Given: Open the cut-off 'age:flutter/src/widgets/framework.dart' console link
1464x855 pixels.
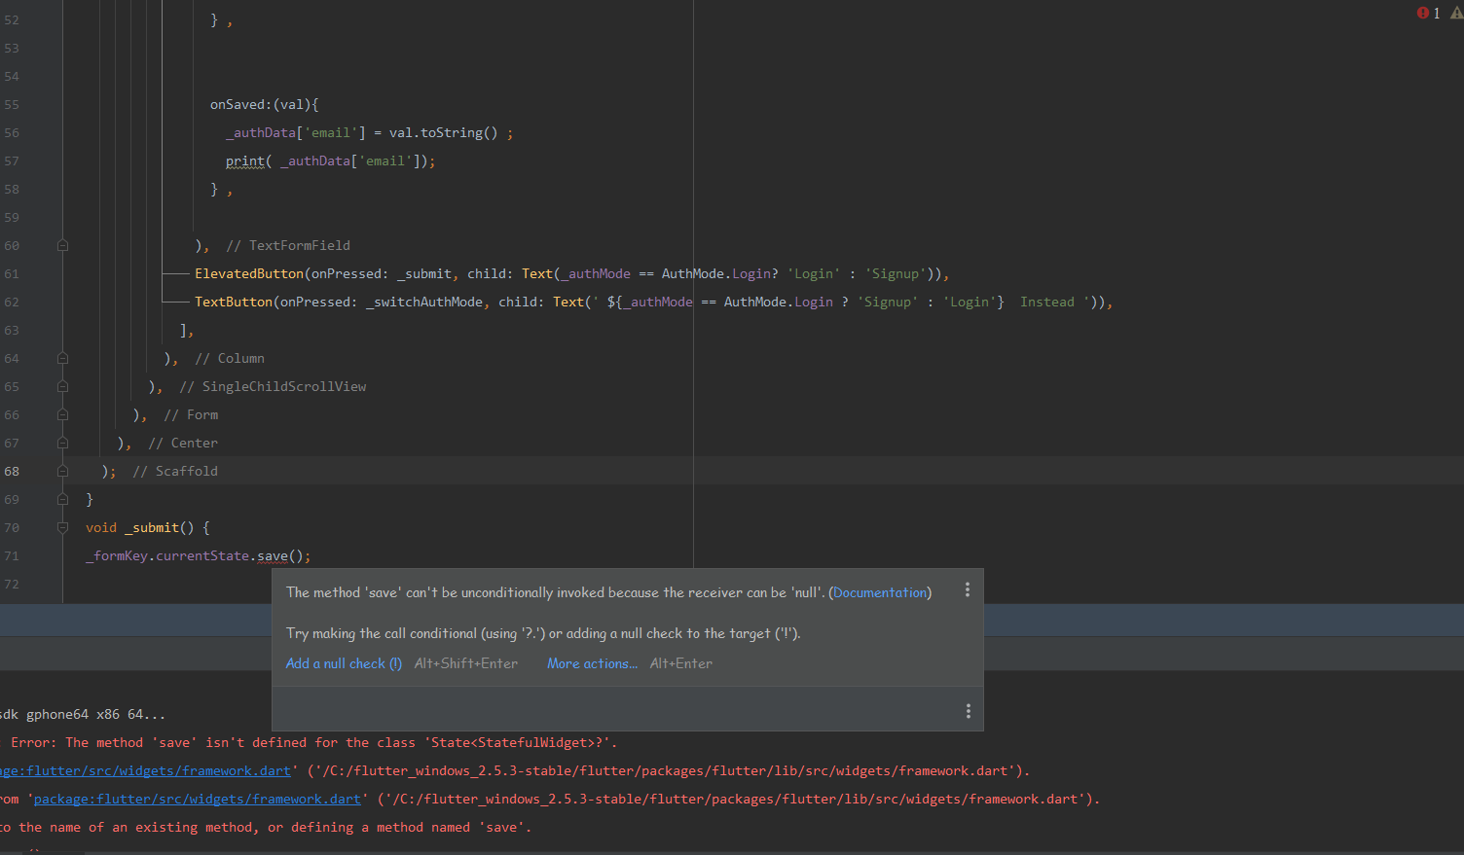Looking at the screenshot, I should point(145,770).
